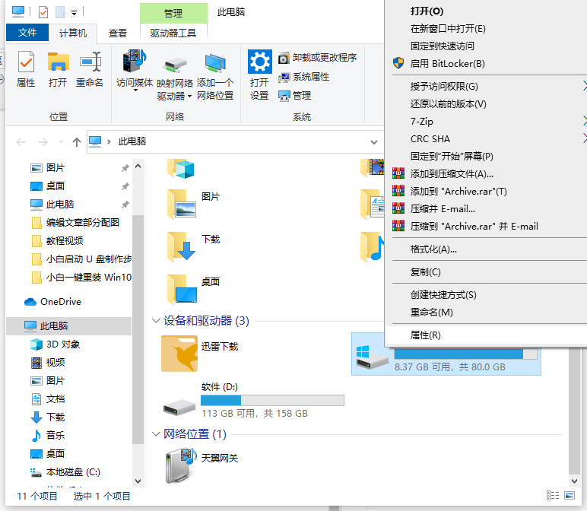Click Uninstall or change a program (卸载或更改程序)
This screenshot has width=587, height=511.
point(318,58)
